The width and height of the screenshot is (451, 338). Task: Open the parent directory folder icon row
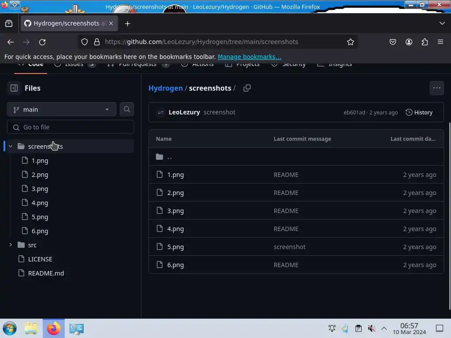tap(296, 157)
